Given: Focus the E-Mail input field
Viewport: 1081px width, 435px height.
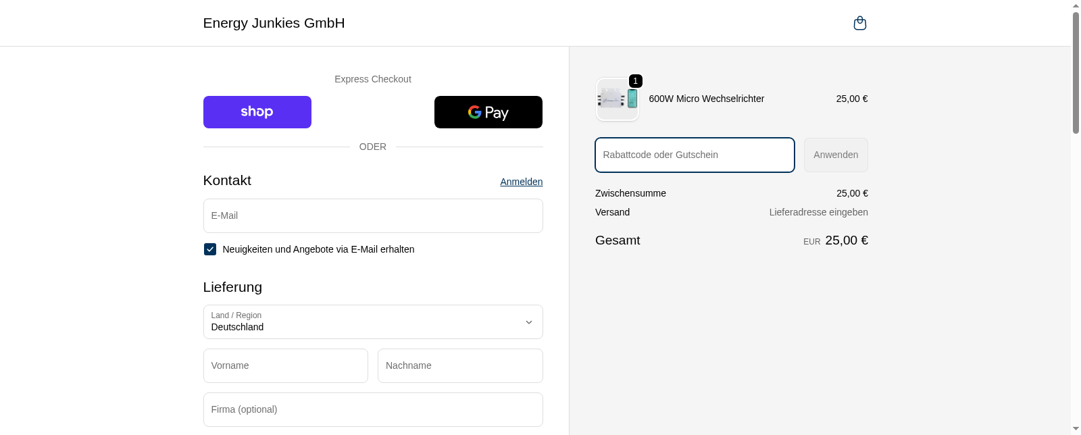Looking at the screenshot, I should coord(372,216).
